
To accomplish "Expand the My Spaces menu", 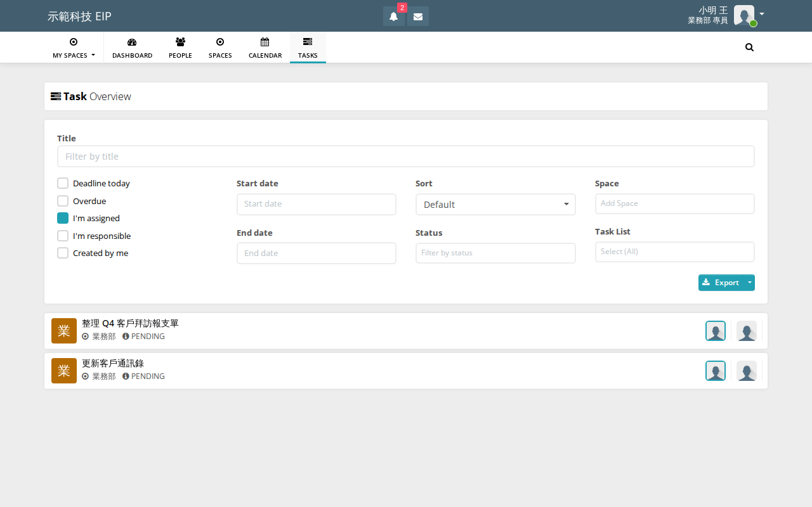I will click(x=74, y=48).
